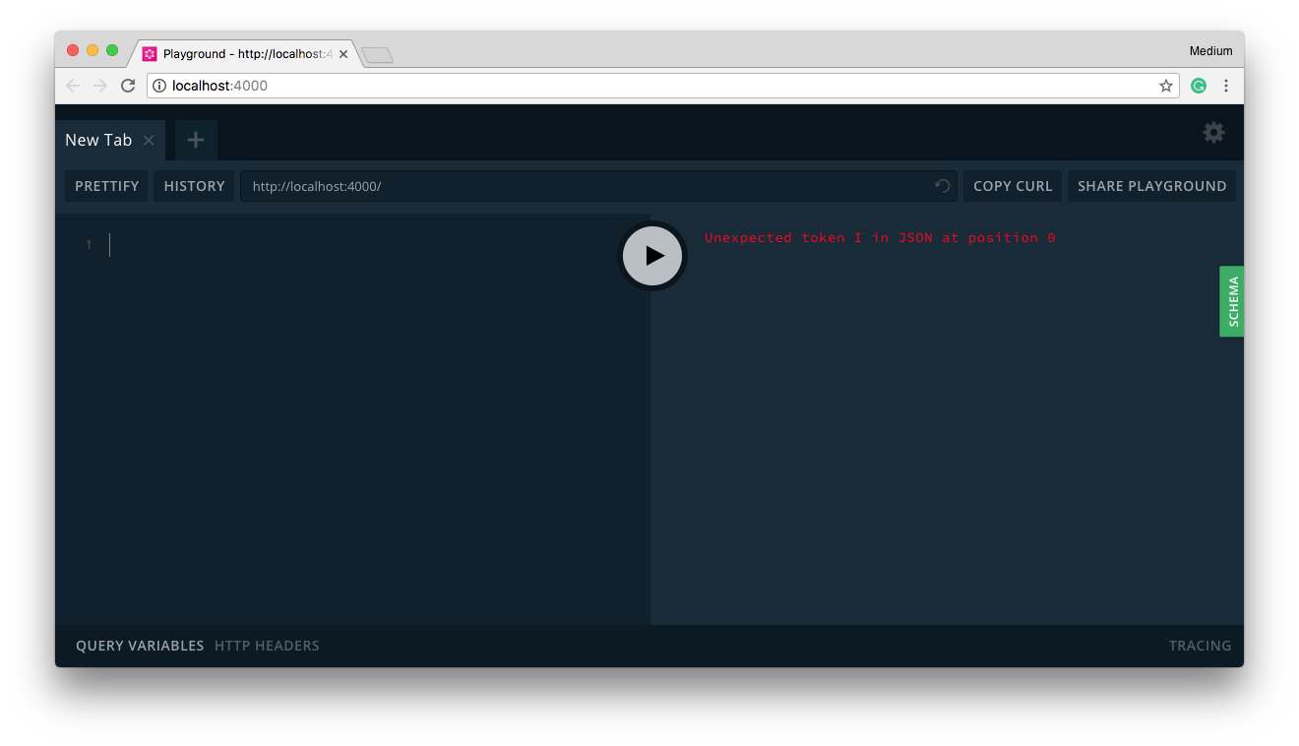Open the Tracing panel
This screenshot has height=746, width=1299.
[x=1200, y=646]
